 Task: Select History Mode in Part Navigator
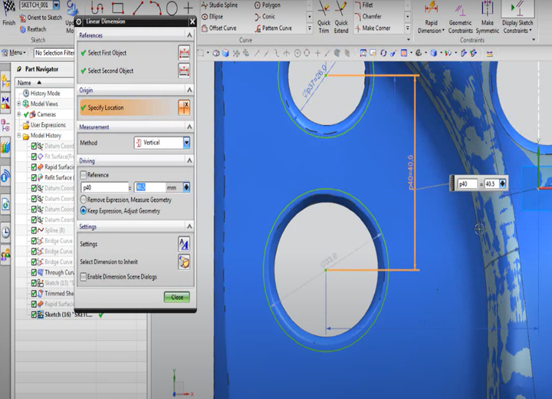click(41, 94)
